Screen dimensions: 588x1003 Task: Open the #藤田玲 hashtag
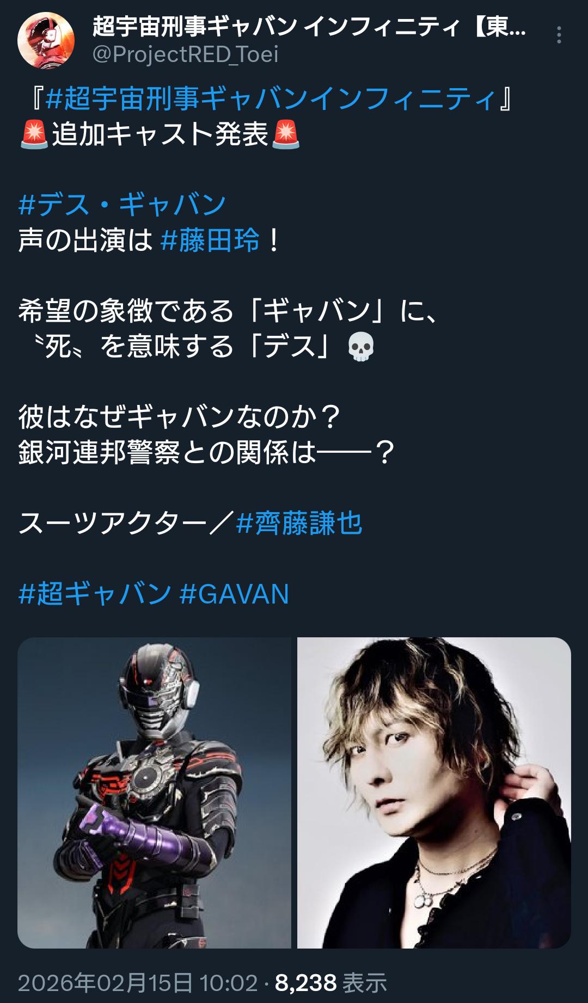[210, 240]
